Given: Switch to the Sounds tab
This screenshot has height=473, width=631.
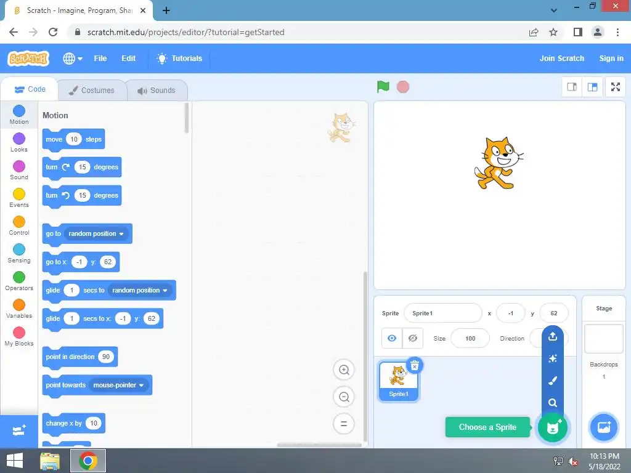Looking at the screenshot, I should (157, 90).
